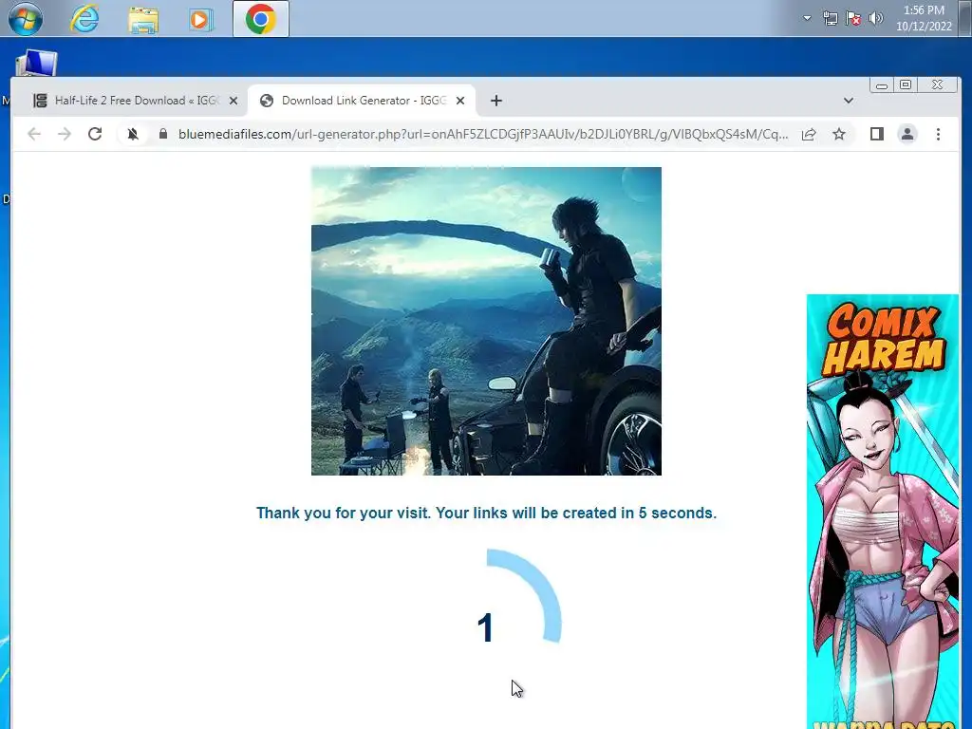Restore down the Chrome window
Image resolution: width=972 pixels, height=729 pixels.
click(x=905, y=84)
